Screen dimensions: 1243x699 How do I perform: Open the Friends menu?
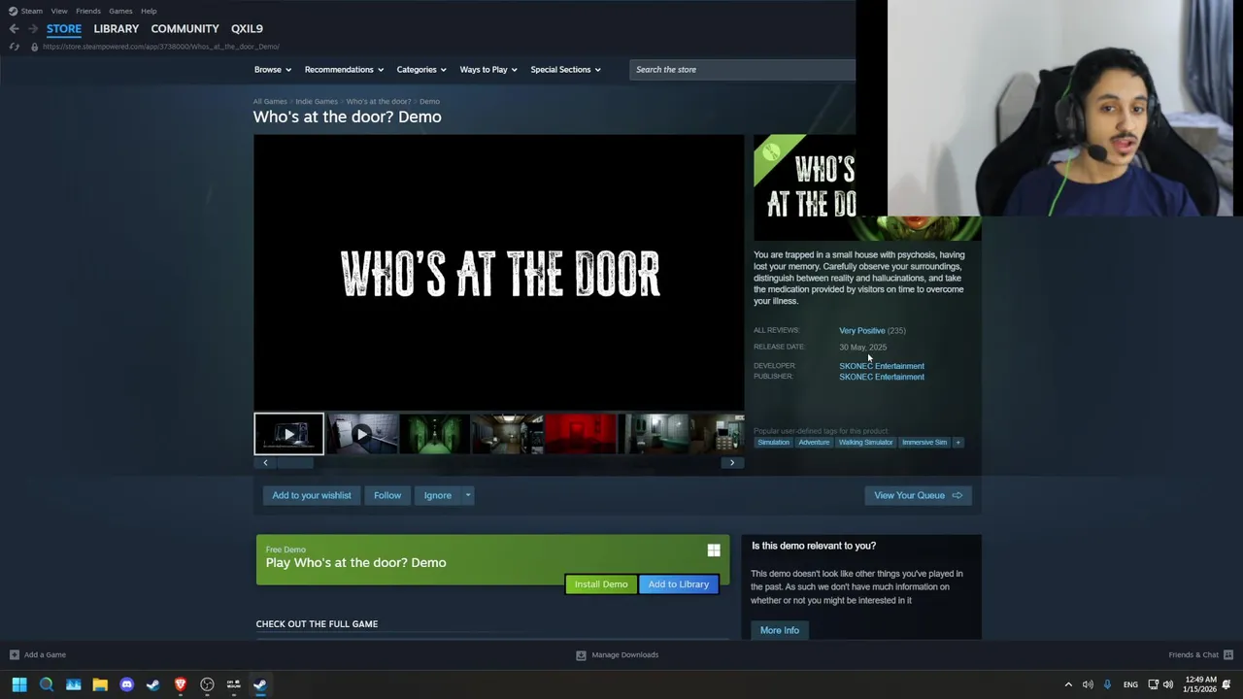point(88,11)
